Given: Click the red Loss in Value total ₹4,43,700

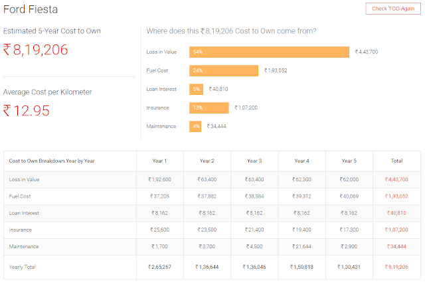Looking at the screenshot, I should coord(396,180).
